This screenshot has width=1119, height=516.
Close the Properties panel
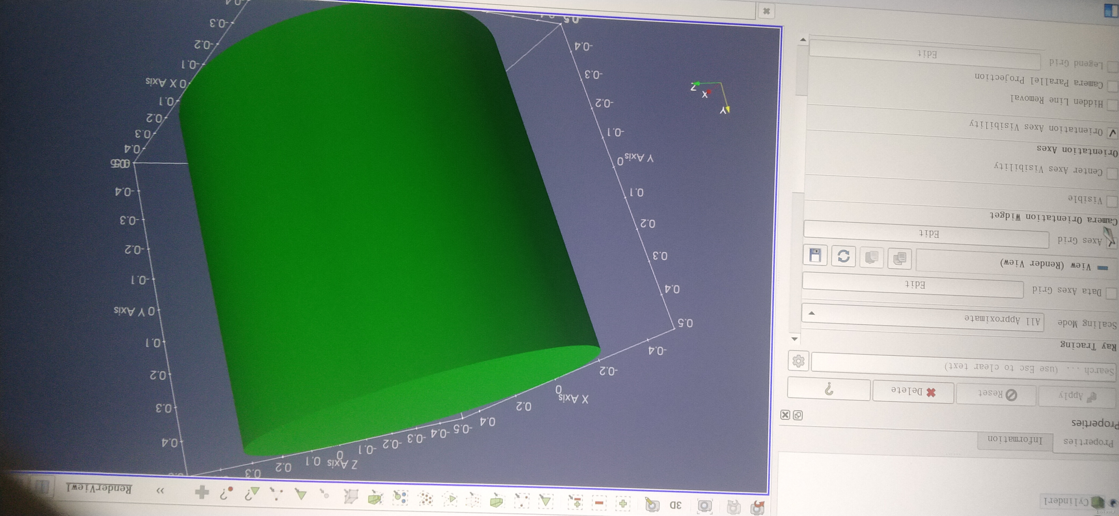pos(785,414)
